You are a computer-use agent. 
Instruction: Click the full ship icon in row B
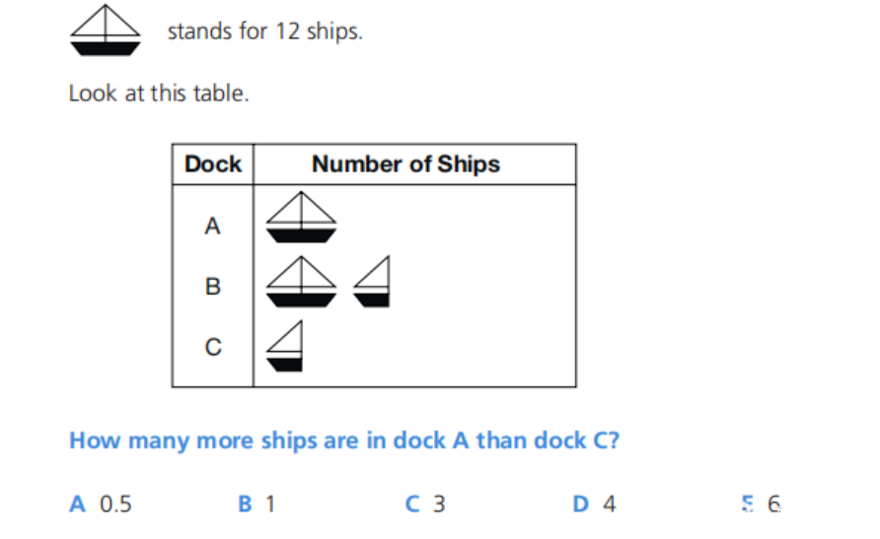301,282
